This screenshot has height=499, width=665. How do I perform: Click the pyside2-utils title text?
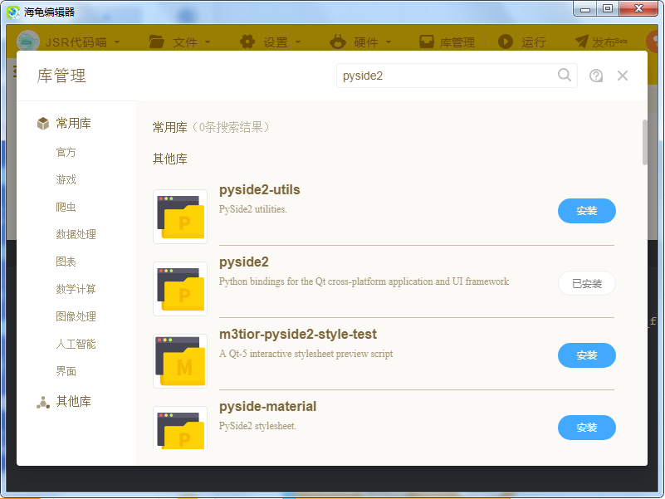tap(260, 189)
